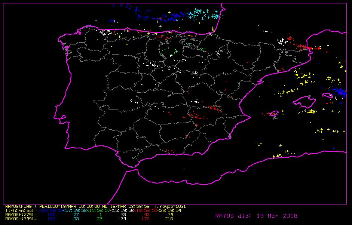Select the cyan <07:59:58 time legend entry
Viewport: 352px width, 225px height.
(x=74, y=210)
